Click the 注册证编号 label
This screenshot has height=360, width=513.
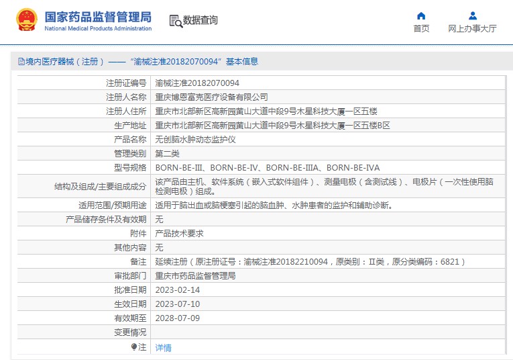[126, 83]
